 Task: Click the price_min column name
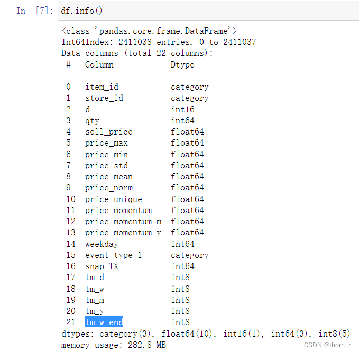(106, 155)
